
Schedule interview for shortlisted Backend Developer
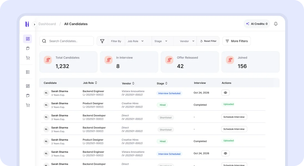pos(234,117)
